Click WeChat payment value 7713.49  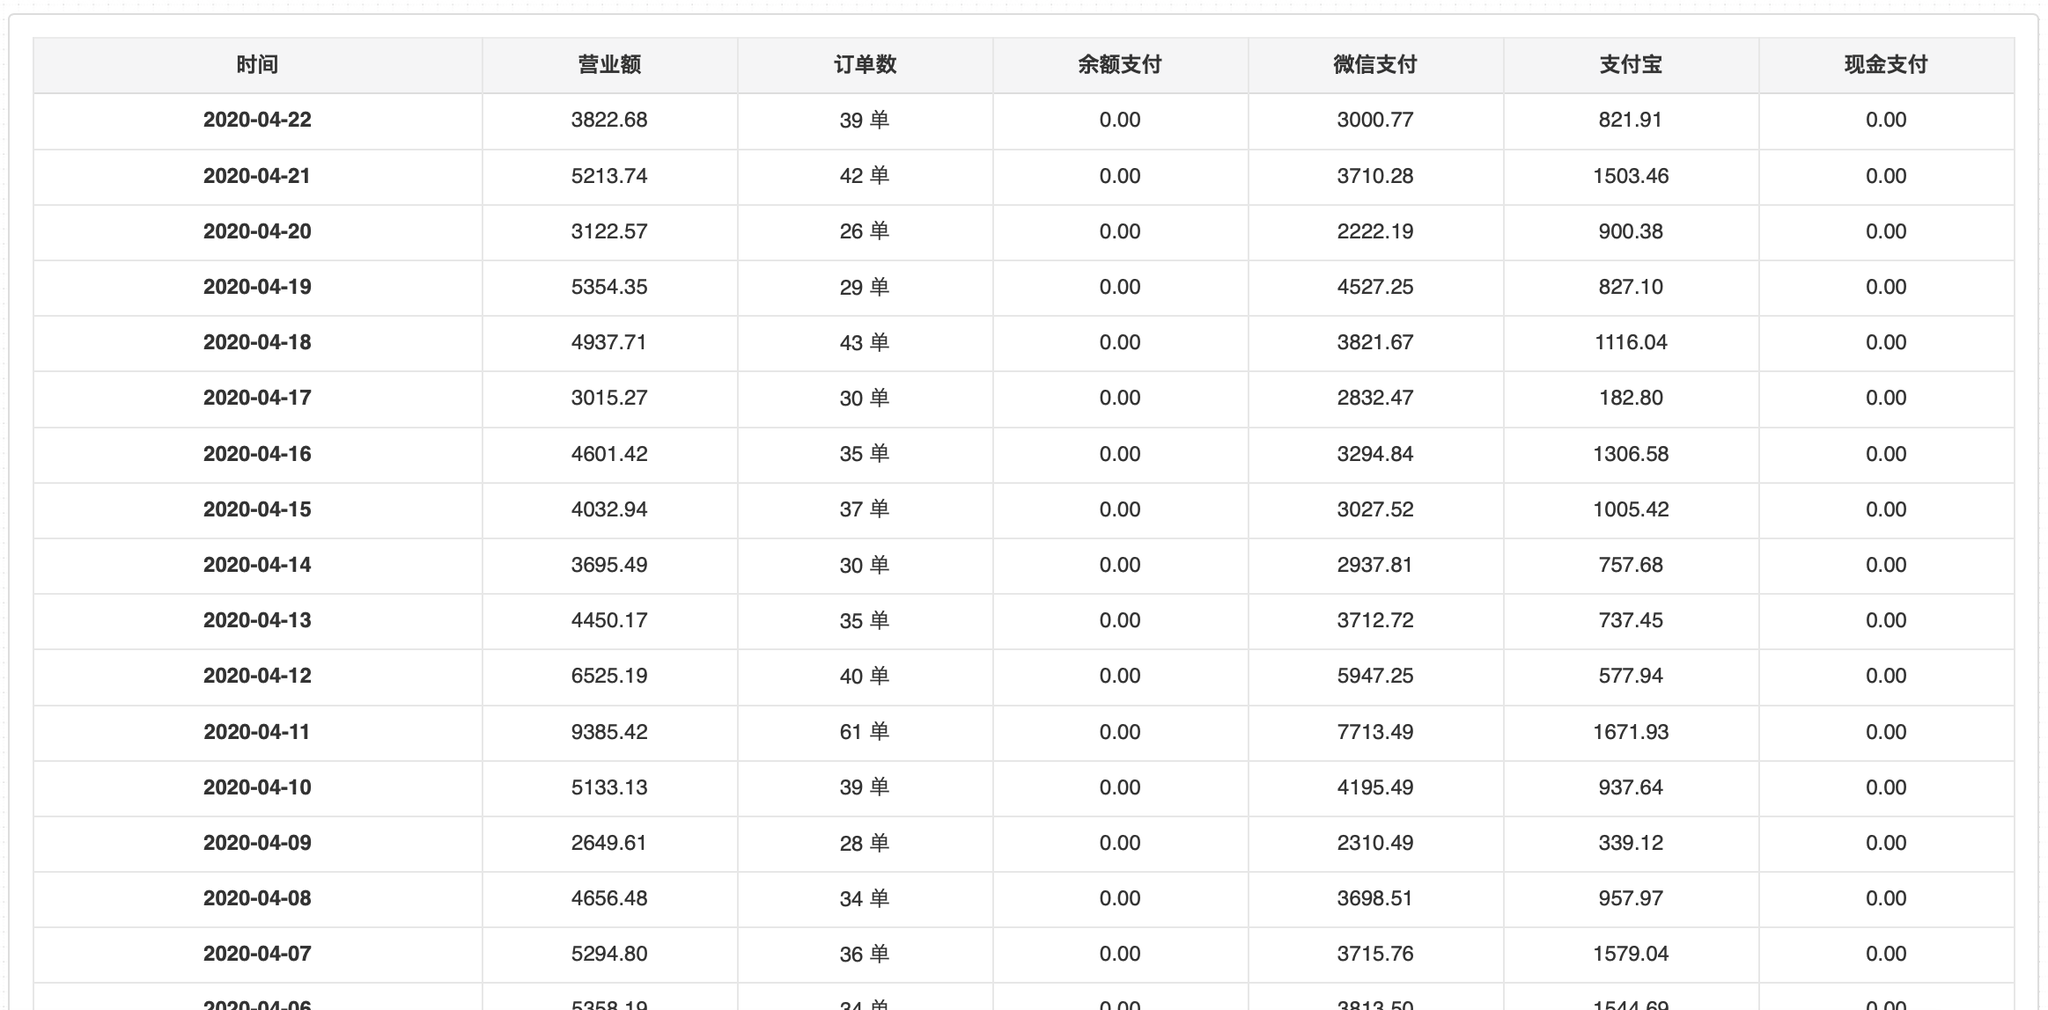1375,732
